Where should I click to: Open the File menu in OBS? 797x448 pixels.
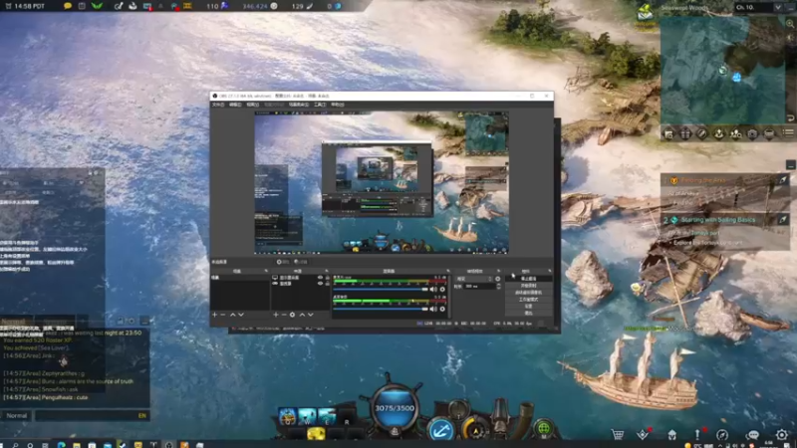tap(218, 105)
